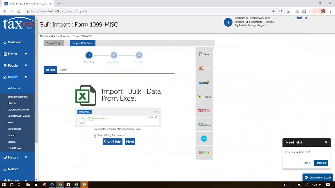Click the Start Chat button
Image resolution: width=335 pixels, height=188 pixels.
(321, 163)
